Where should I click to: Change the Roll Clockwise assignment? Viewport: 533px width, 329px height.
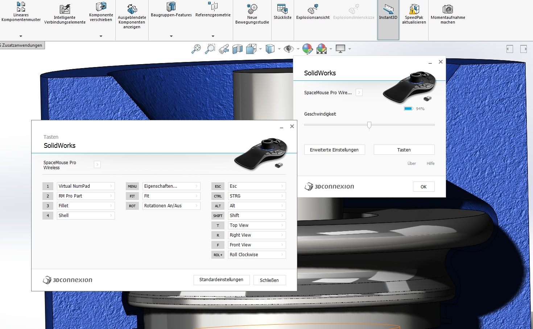[257, 255]
